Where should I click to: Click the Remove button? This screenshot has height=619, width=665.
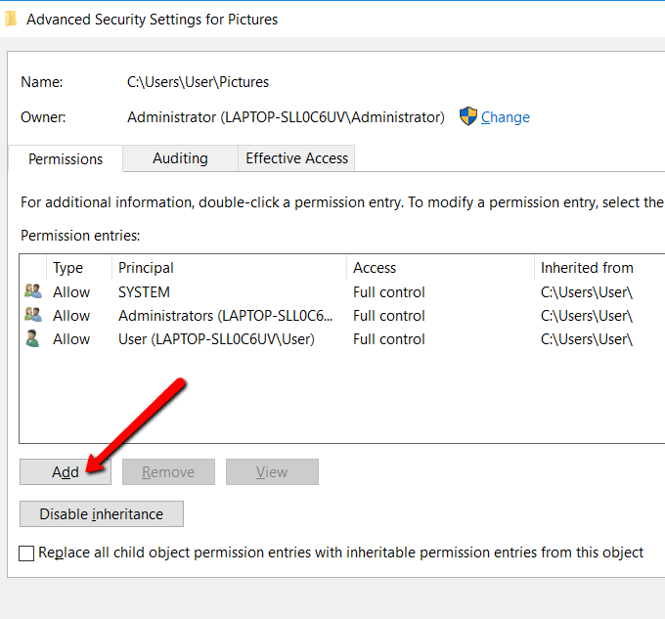coord(168,472)
